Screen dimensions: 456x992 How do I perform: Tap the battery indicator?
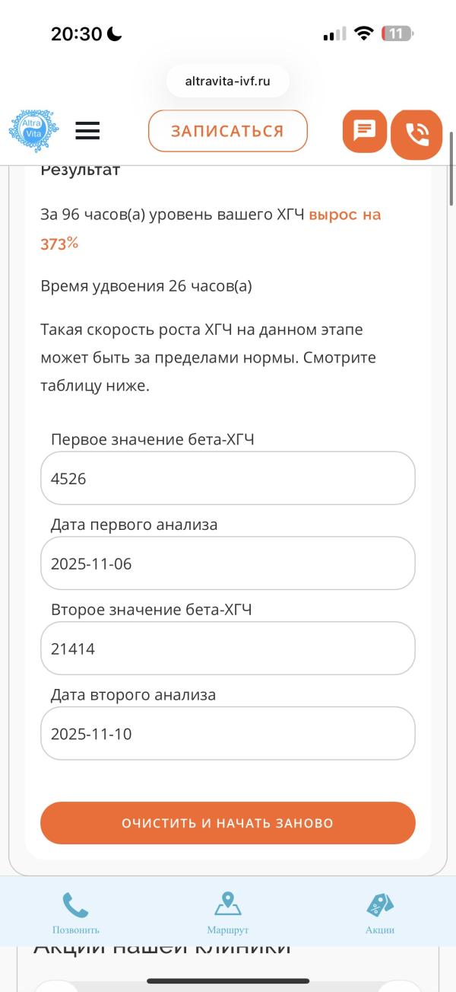tap(397, 33)
